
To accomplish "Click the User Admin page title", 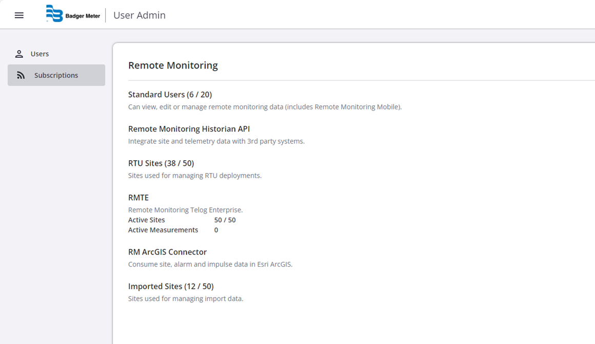I will (x=139, y=15).
